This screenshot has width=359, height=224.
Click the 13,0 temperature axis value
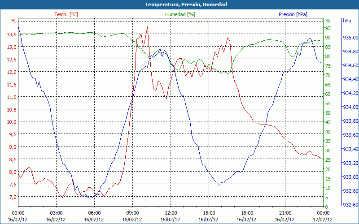click(13, 47)
